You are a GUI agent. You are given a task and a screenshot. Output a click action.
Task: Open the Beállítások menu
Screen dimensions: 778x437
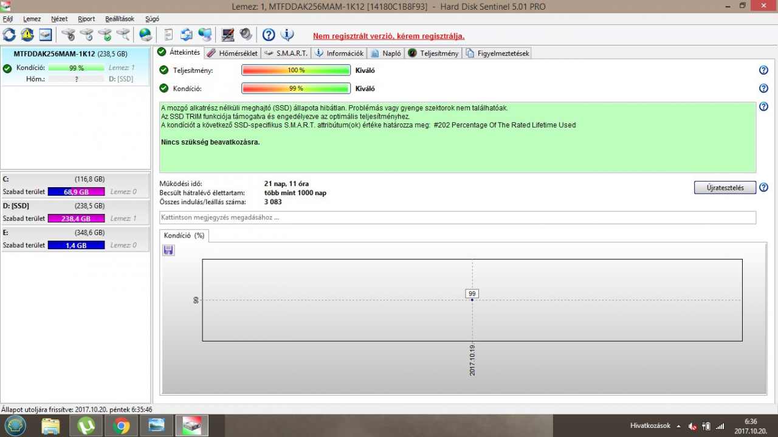pyautogui.click(x=120, y=19)
